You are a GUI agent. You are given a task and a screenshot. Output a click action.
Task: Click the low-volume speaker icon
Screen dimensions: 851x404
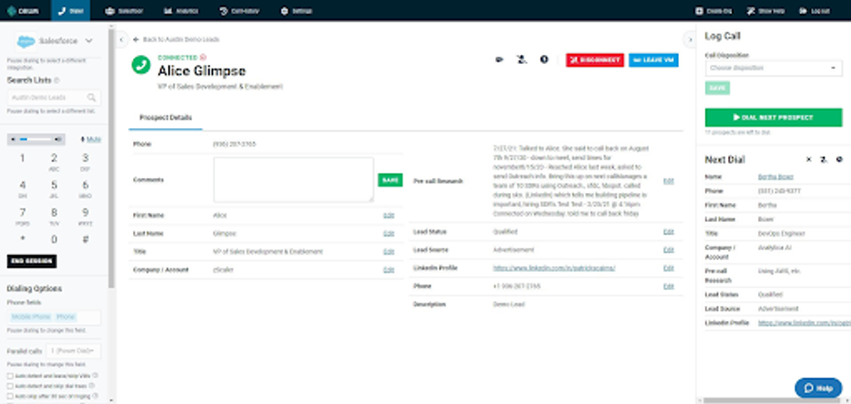(13, 140)
